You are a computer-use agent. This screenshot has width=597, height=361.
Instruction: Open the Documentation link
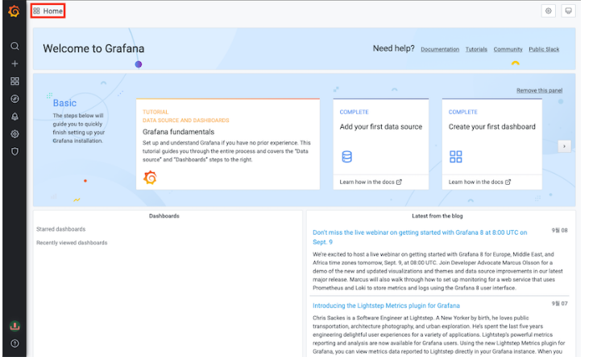[x=440, y=49]
